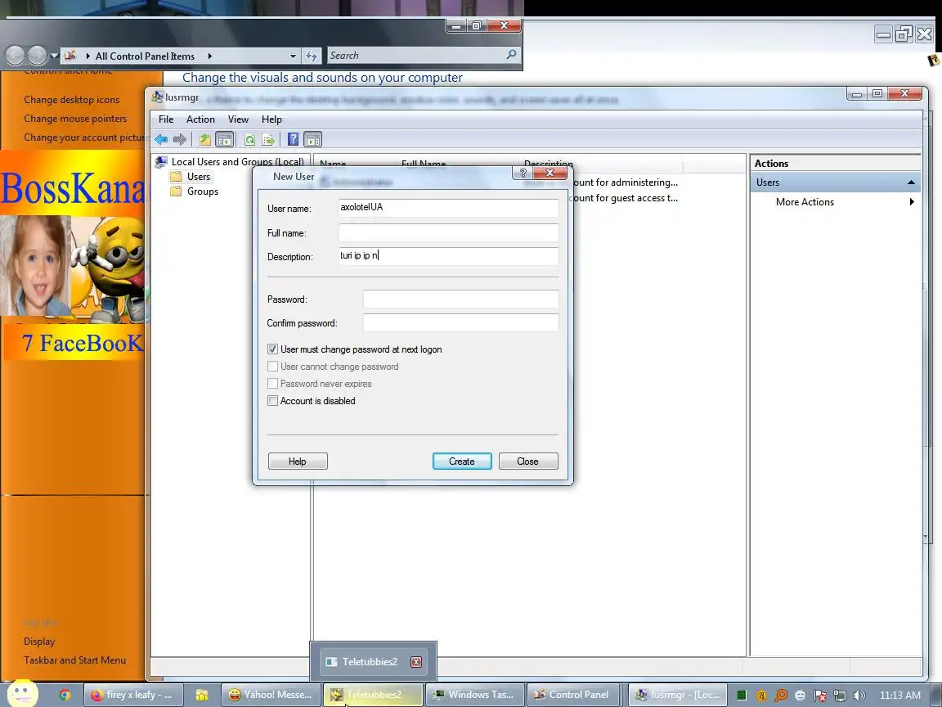Click the Users folder icon in tree
The height and width of the screenshot is (707, 942).
(x=176, y=177)
